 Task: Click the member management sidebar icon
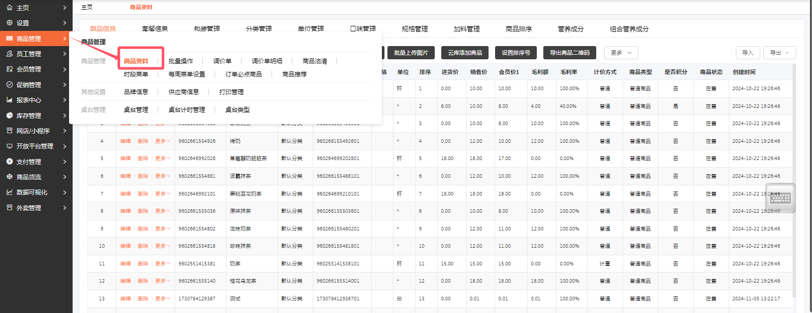pyautogui.click(x=9, y=69)
